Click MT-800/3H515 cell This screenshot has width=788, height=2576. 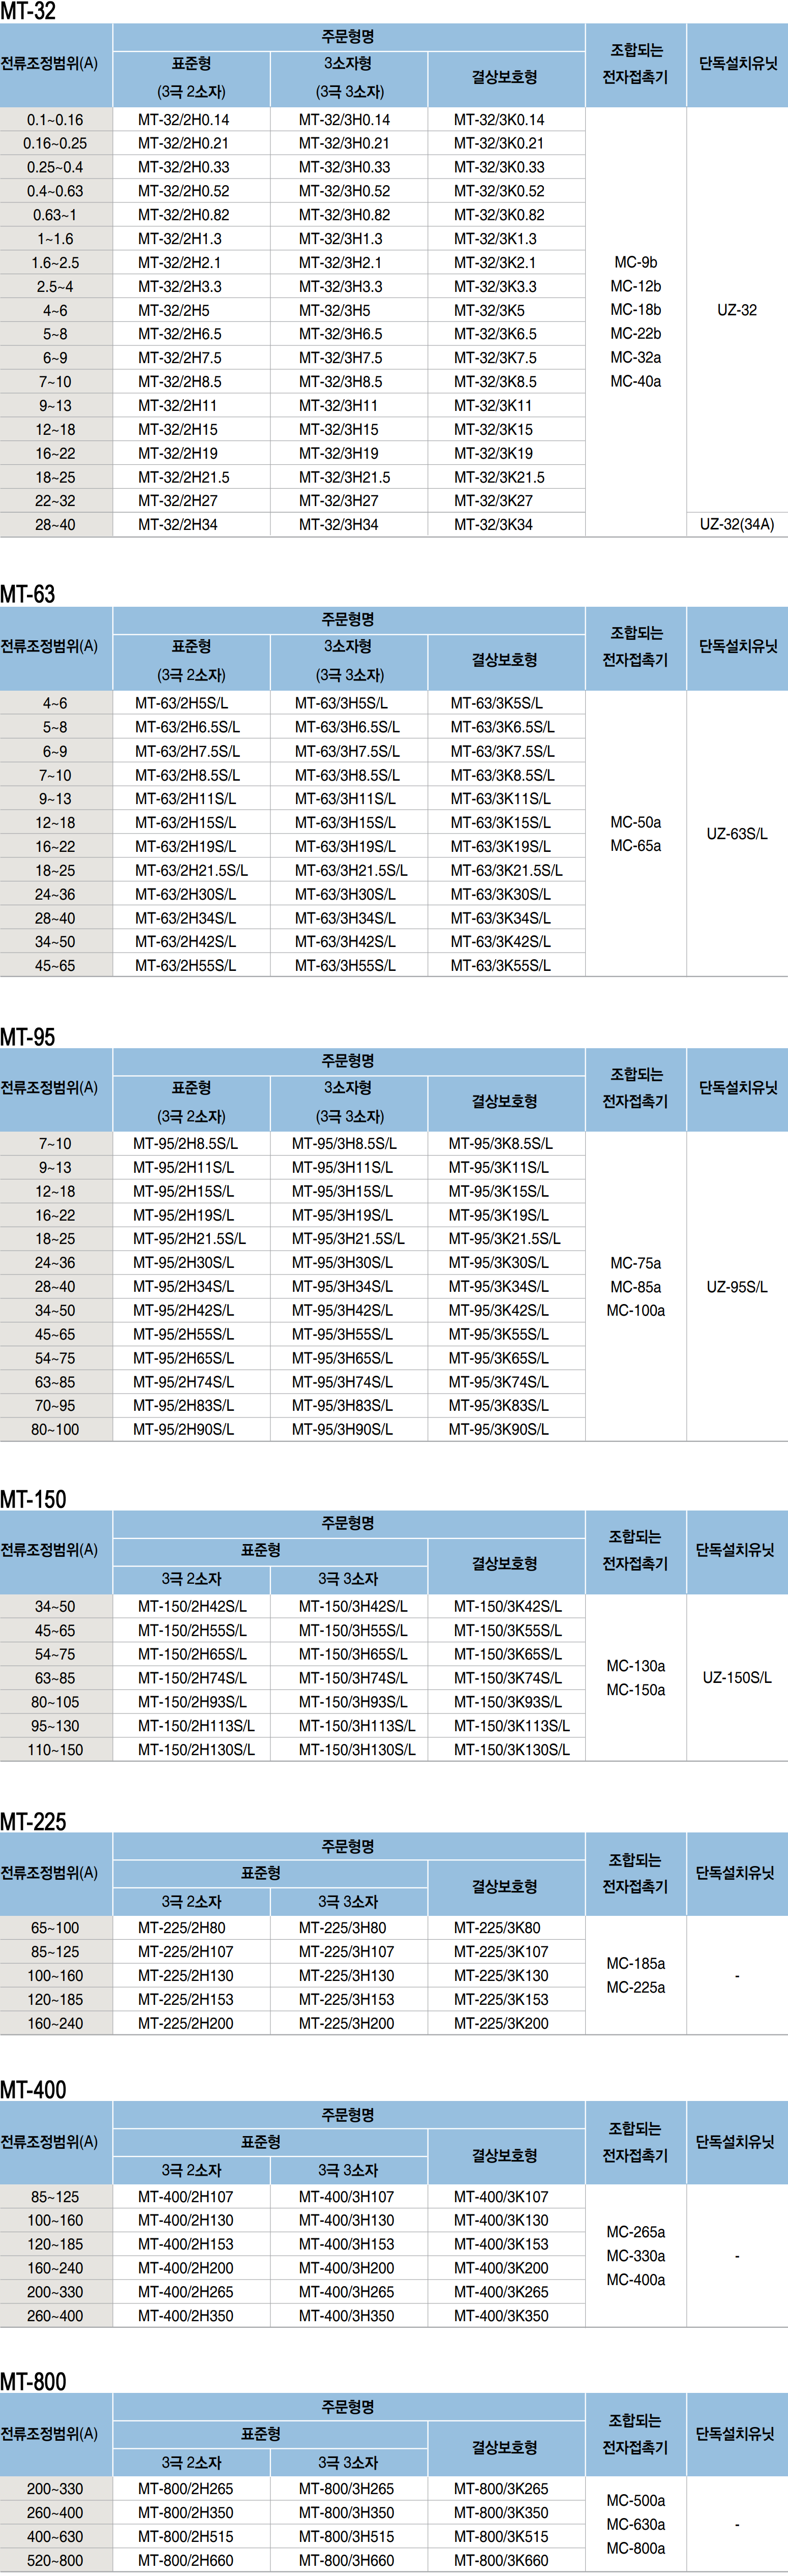pyautogui.click(x=346, y=2538)
